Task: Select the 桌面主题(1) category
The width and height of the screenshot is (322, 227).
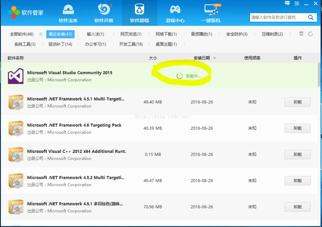Action: [166, 44]
